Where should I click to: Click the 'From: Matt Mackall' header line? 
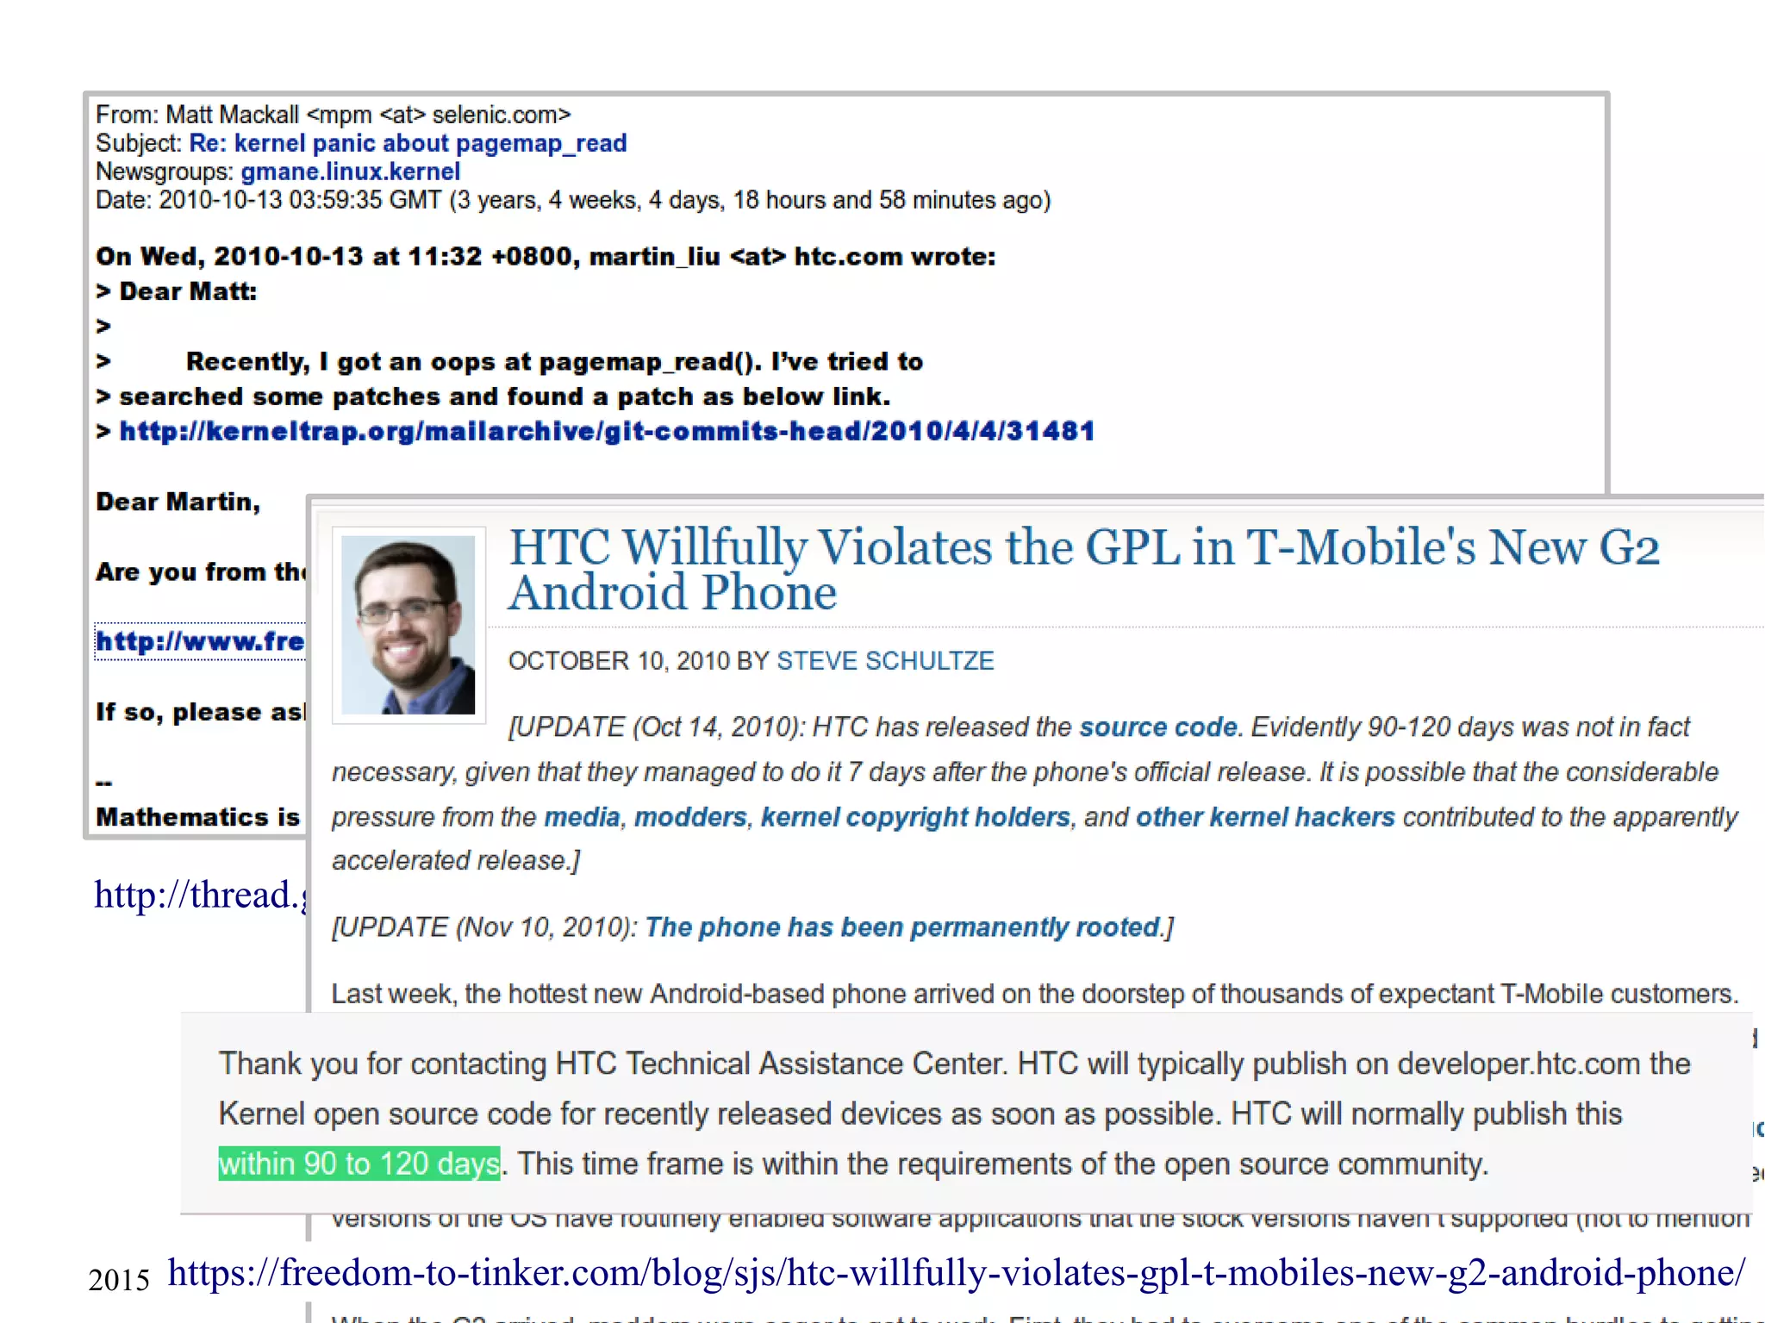tap(333, 115)
